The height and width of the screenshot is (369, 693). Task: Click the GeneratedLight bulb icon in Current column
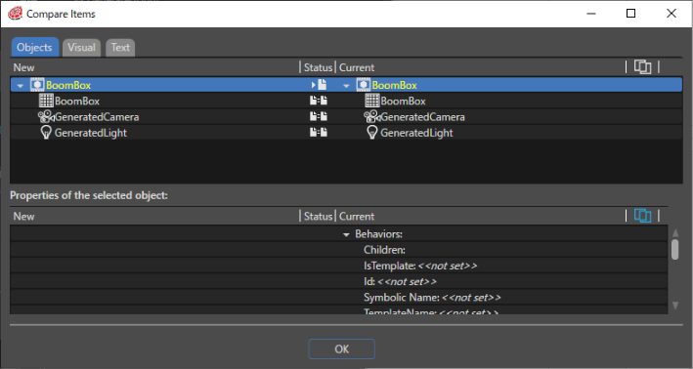click(372, 133)
